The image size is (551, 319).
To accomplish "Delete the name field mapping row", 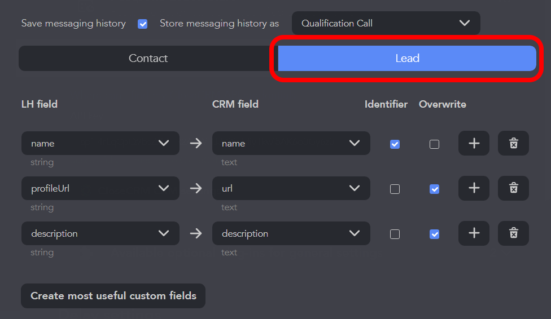I will [x=513, y=143].
